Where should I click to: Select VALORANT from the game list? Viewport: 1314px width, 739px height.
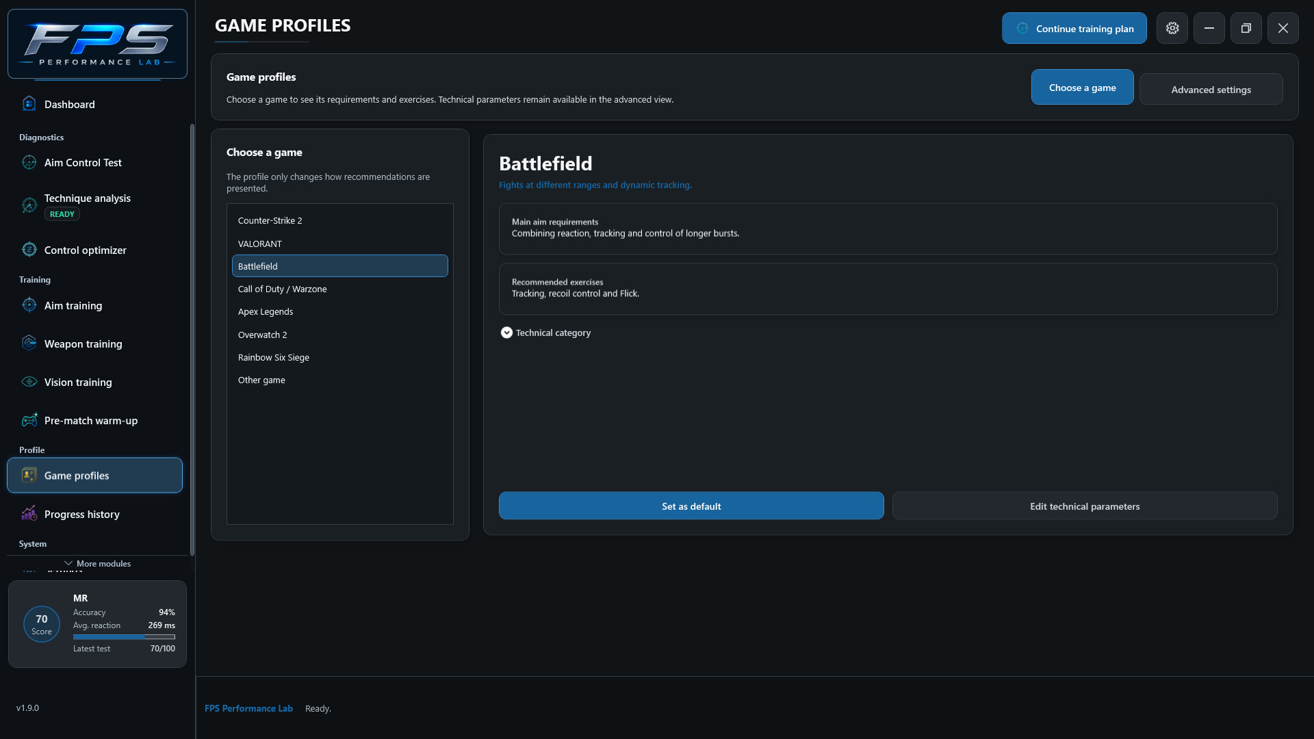[339, 244]
